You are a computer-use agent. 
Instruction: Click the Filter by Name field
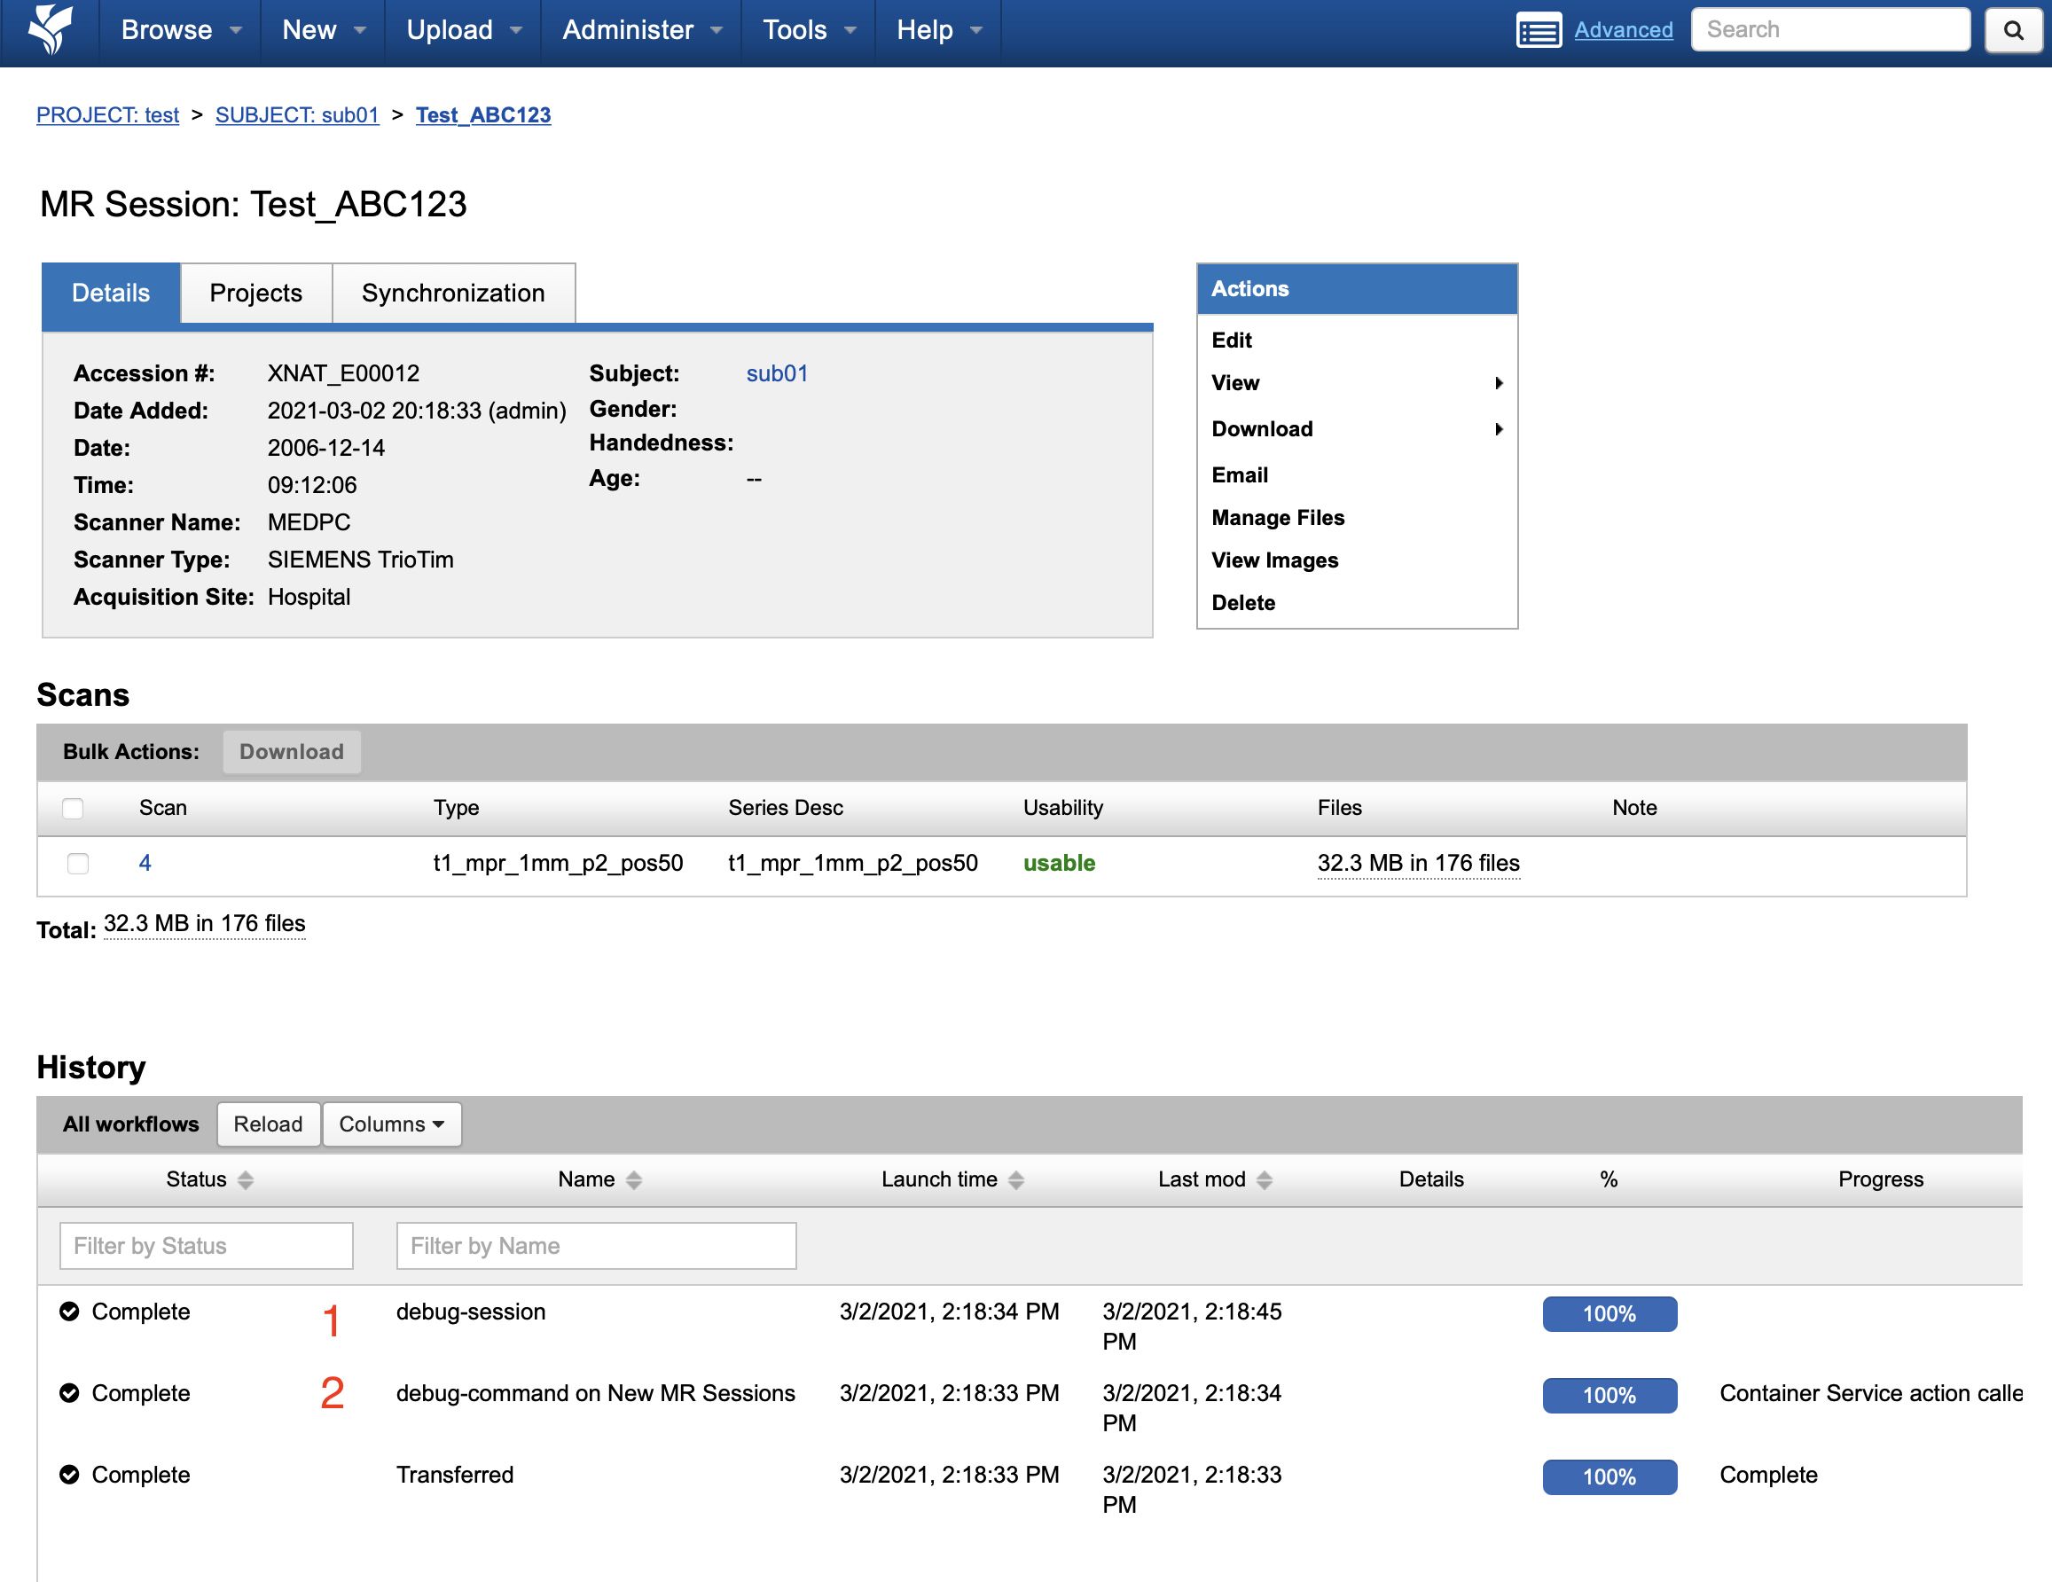596,1246
